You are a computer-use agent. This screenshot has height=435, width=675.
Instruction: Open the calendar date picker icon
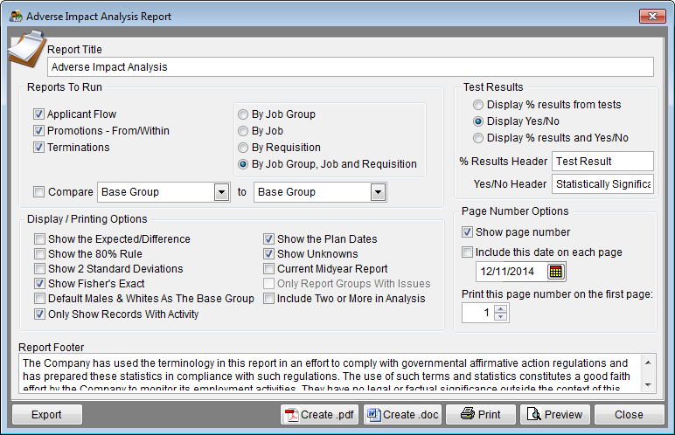556,272
